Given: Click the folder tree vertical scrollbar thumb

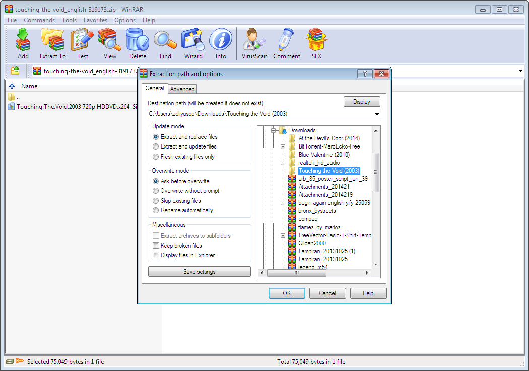Looking at the screenshot, I should point(375,172).
